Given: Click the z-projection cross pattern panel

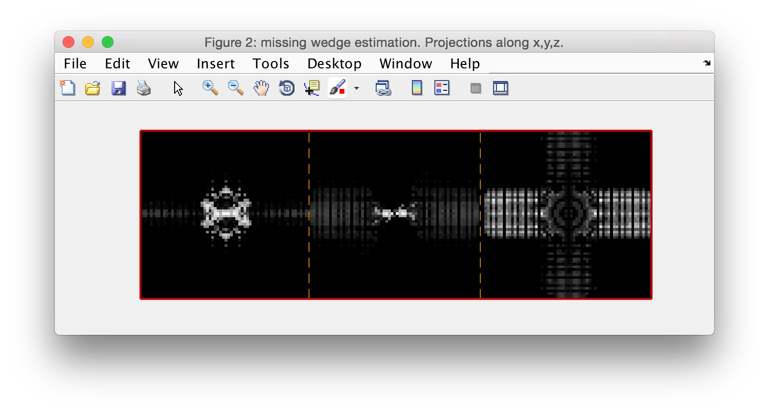Looking at the screenshot, I should pyautogui.click(x=566, y=215).
